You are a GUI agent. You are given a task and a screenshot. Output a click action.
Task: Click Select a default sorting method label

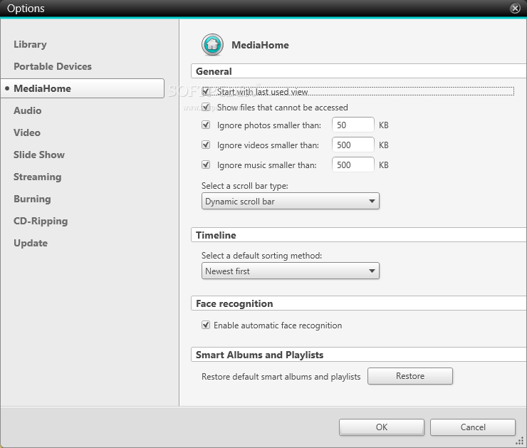tap(261, 256)
